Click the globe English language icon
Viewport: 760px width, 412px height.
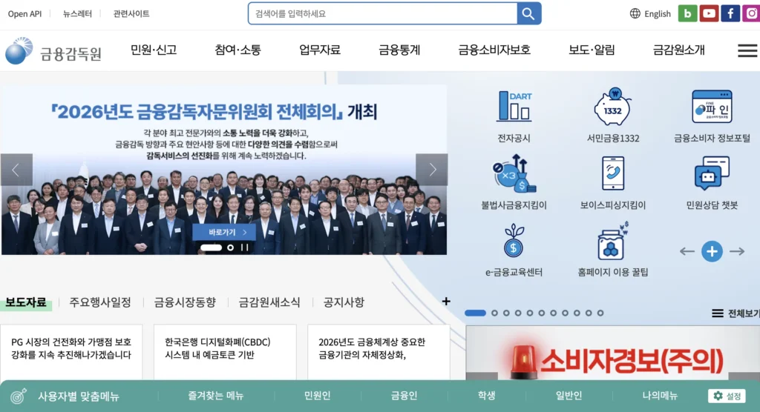(x=635, y=13)
